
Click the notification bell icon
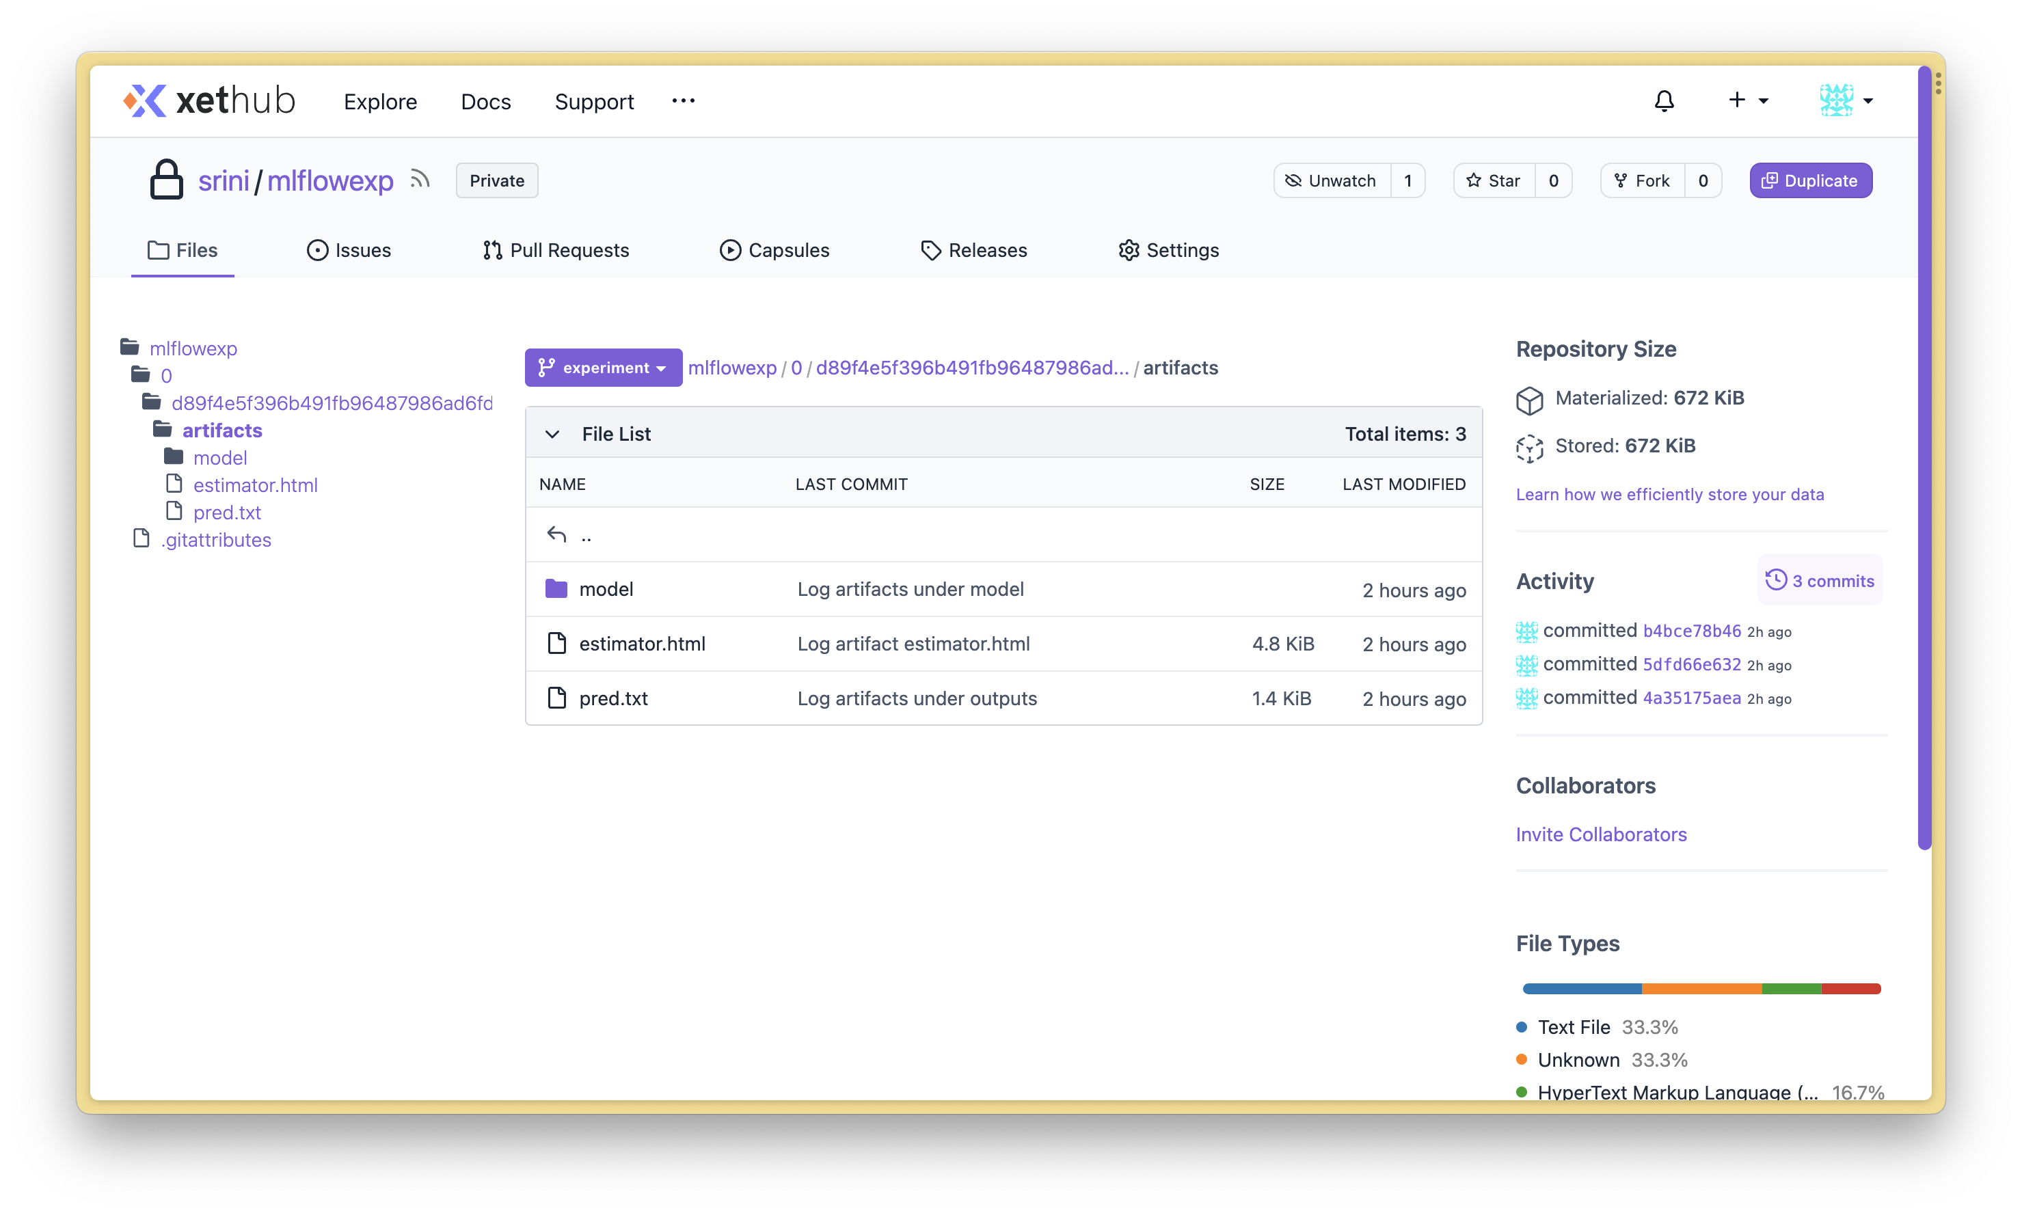click(1663, 100)
